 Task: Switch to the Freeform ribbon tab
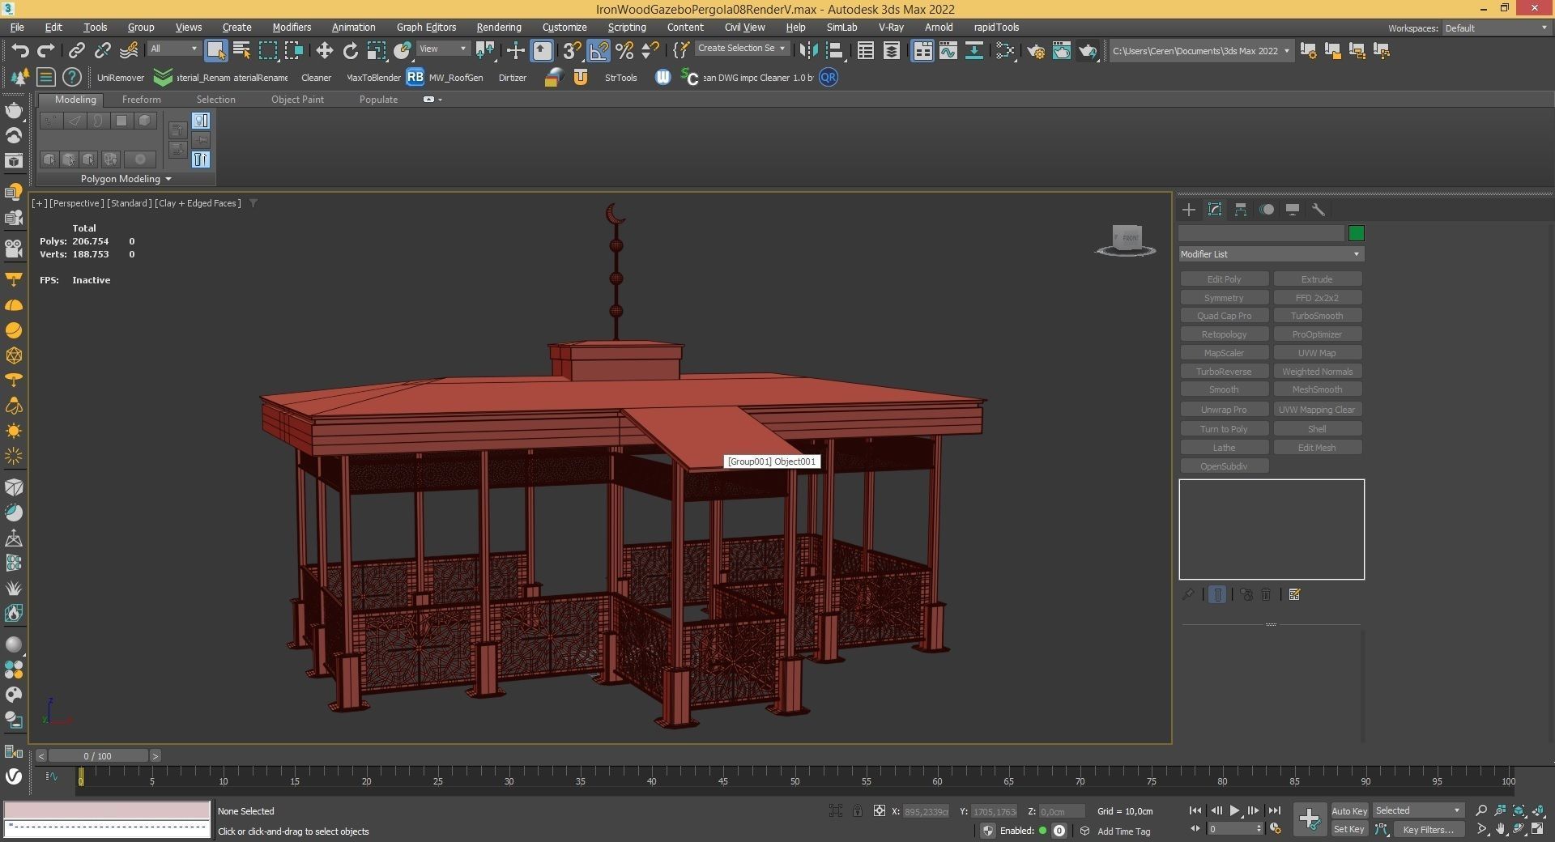(x=142, y=100)
